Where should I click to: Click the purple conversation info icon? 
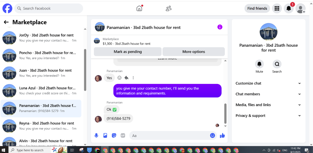pyautogui.click(x=220, y=27)
